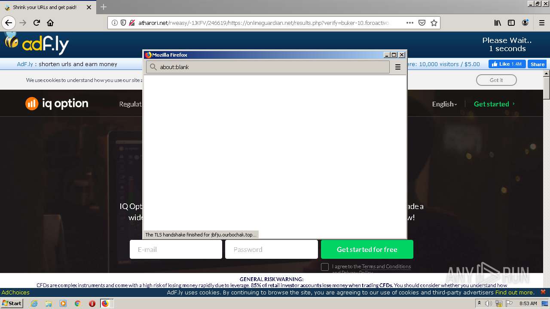Click the forward navigation arrow

[x=23, y=23]
